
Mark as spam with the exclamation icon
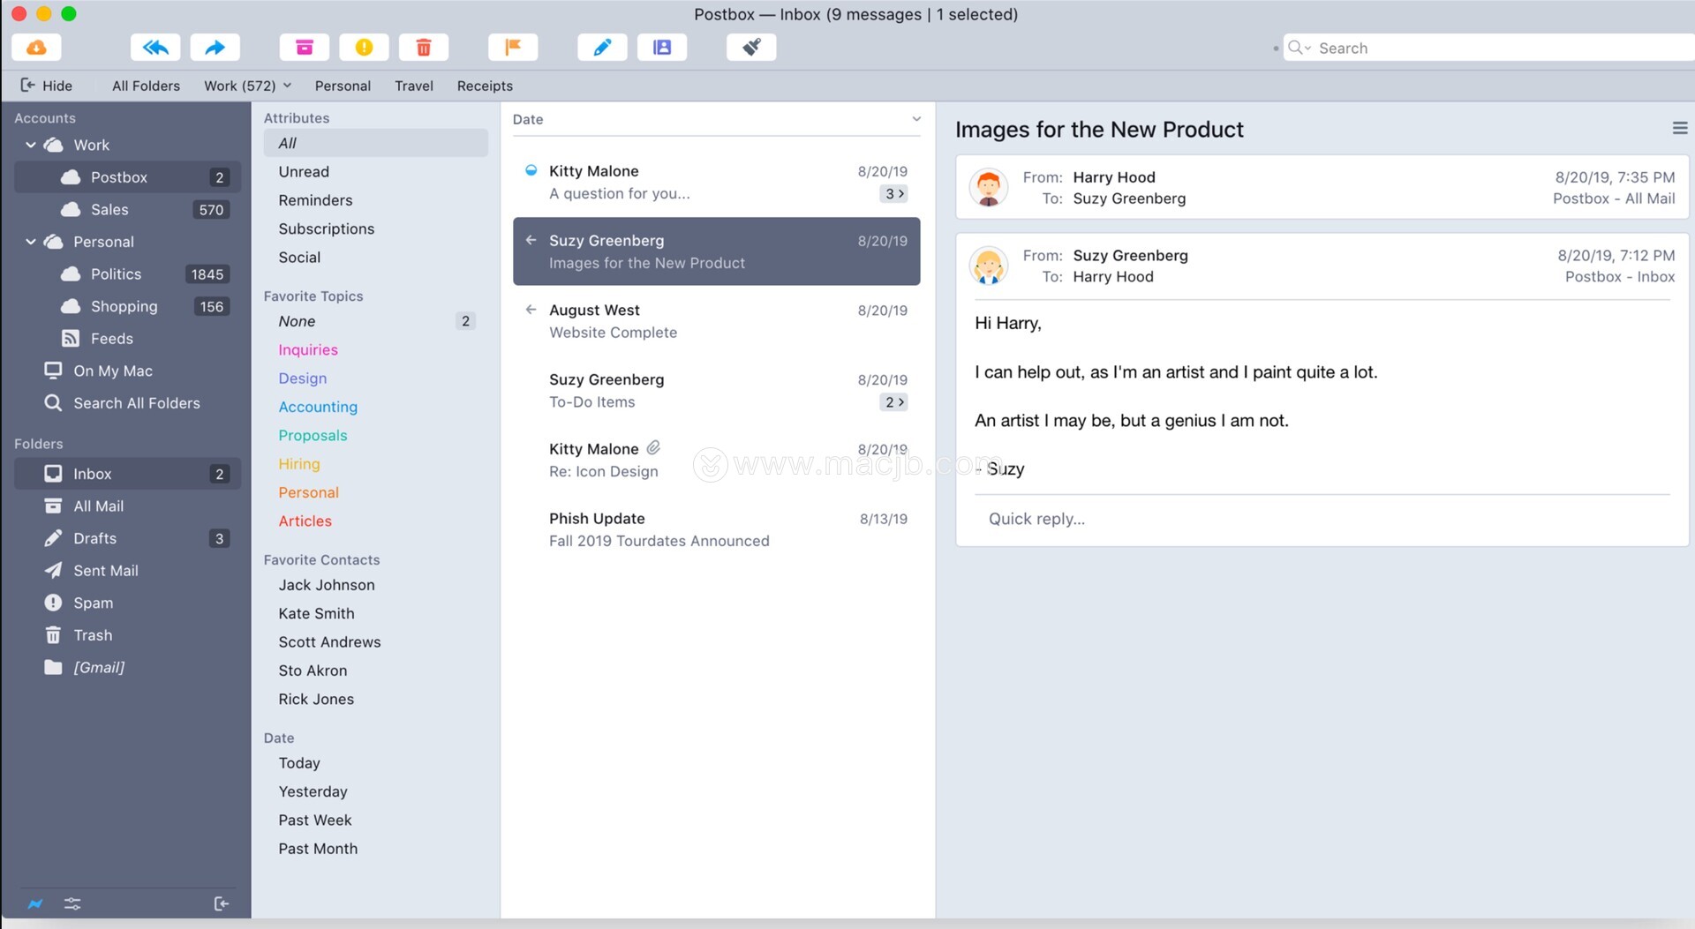pyautogui.click(x=364, y=48)
